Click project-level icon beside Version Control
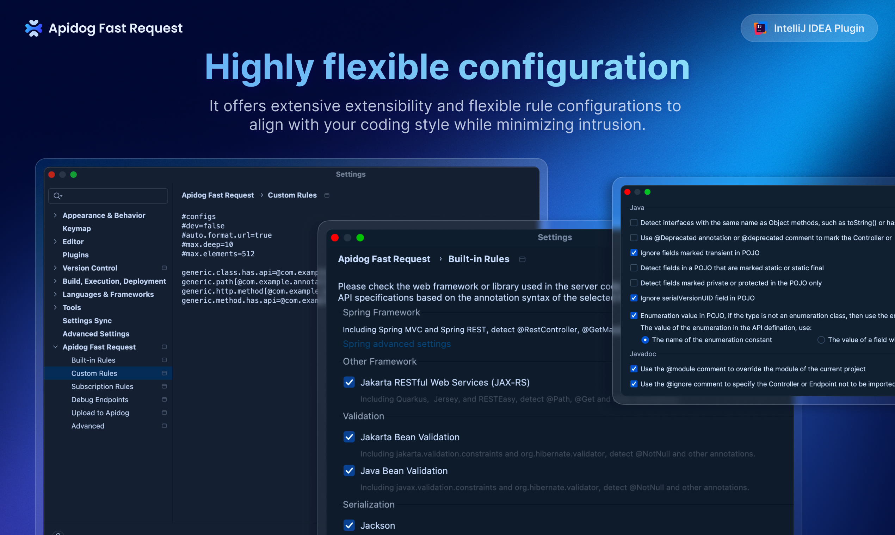 pyautogui.click(x=164, y=268)
